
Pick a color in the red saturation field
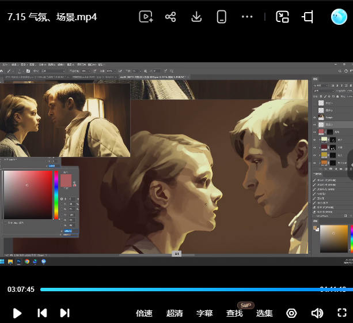click(x=28, y=195)
